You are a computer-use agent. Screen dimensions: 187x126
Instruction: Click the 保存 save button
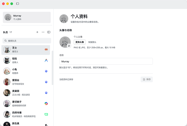pyautogui.click(x=147, y=79)
